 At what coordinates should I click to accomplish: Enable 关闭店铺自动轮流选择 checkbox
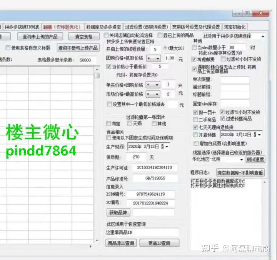106,35
